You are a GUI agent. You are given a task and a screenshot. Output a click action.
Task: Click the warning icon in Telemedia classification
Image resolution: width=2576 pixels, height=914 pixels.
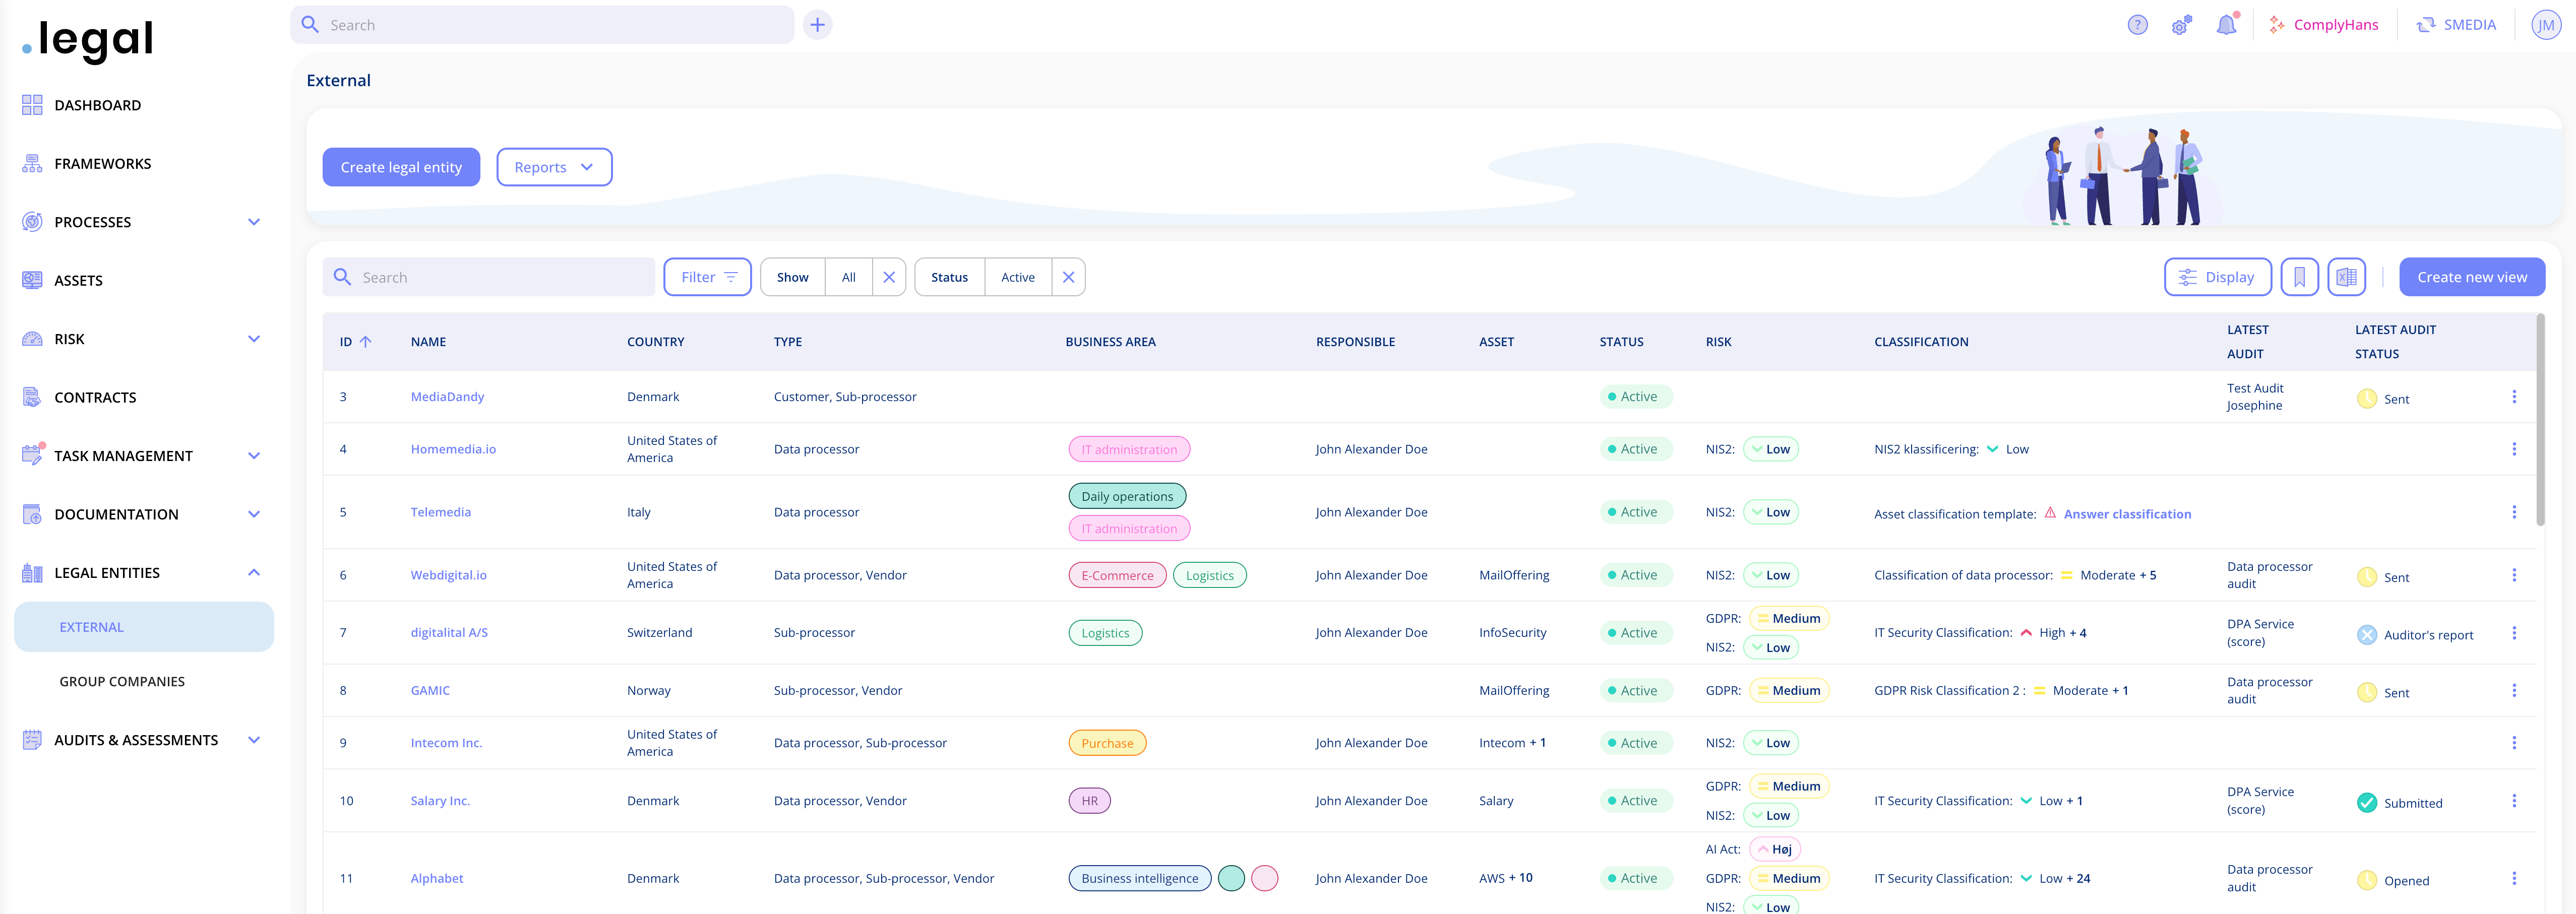tap(2049, 512)
